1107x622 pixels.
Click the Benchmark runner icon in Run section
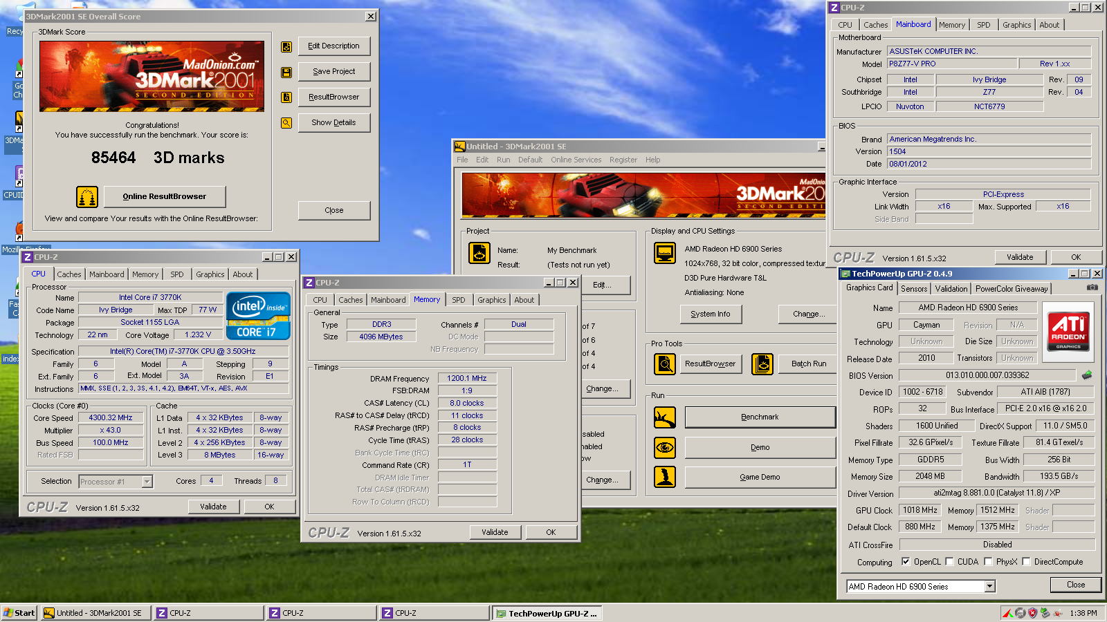coord(665,417)
